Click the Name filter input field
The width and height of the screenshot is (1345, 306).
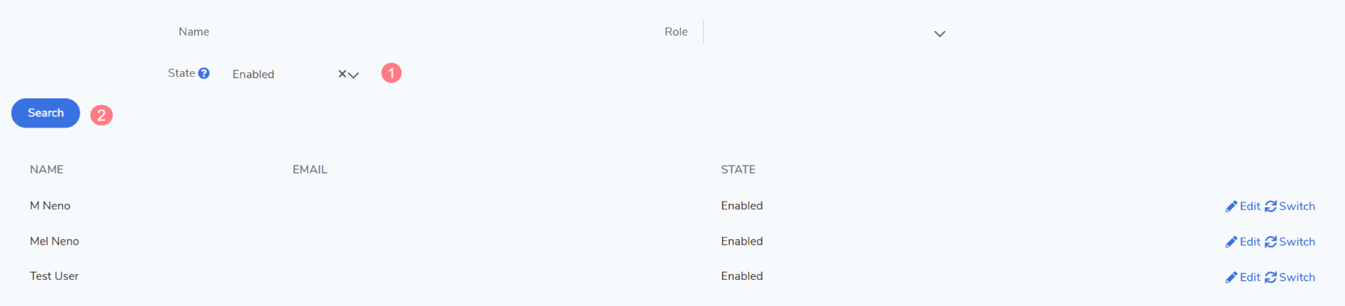423,32
